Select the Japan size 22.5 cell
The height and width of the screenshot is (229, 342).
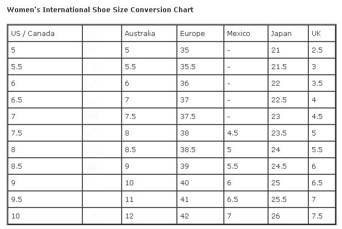[x=278, y=100]
